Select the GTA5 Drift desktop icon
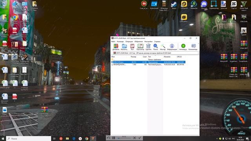 tap(244, 18)
